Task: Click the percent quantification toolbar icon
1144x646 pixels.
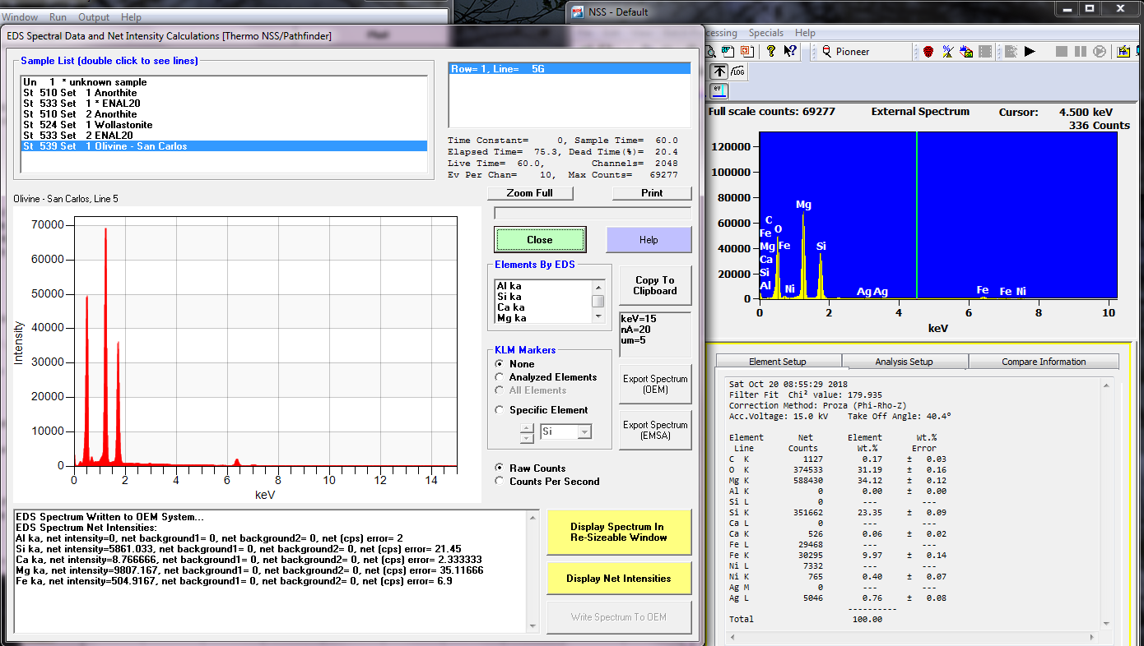Action: 948,51
